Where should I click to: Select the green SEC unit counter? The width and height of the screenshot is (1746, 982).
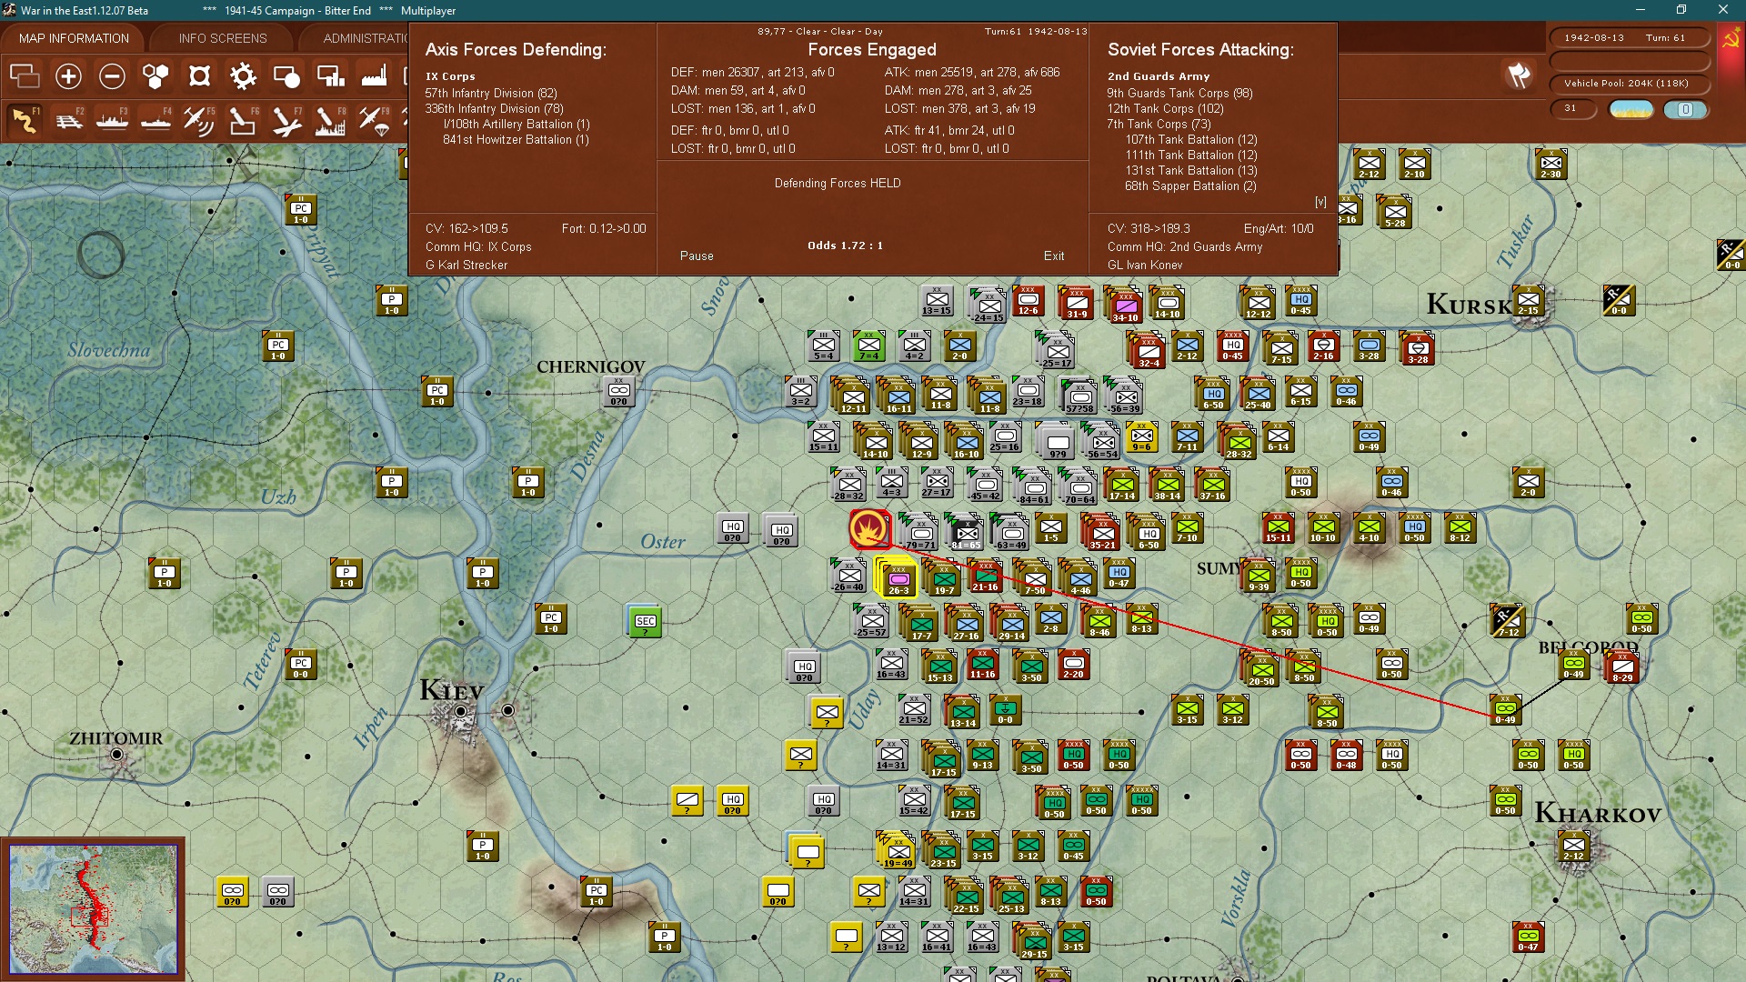645,622
